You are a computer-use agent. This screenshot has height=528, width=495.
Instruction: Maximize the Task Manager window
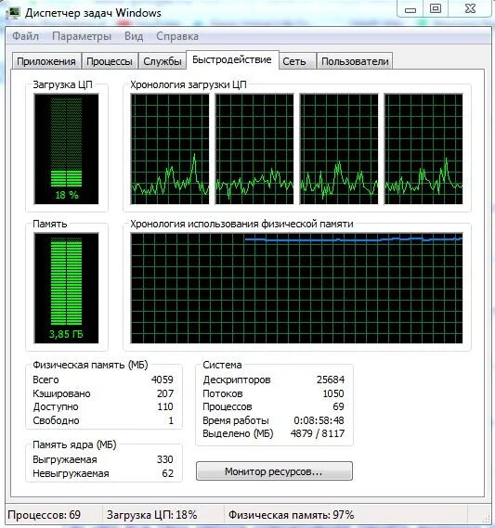436,9
